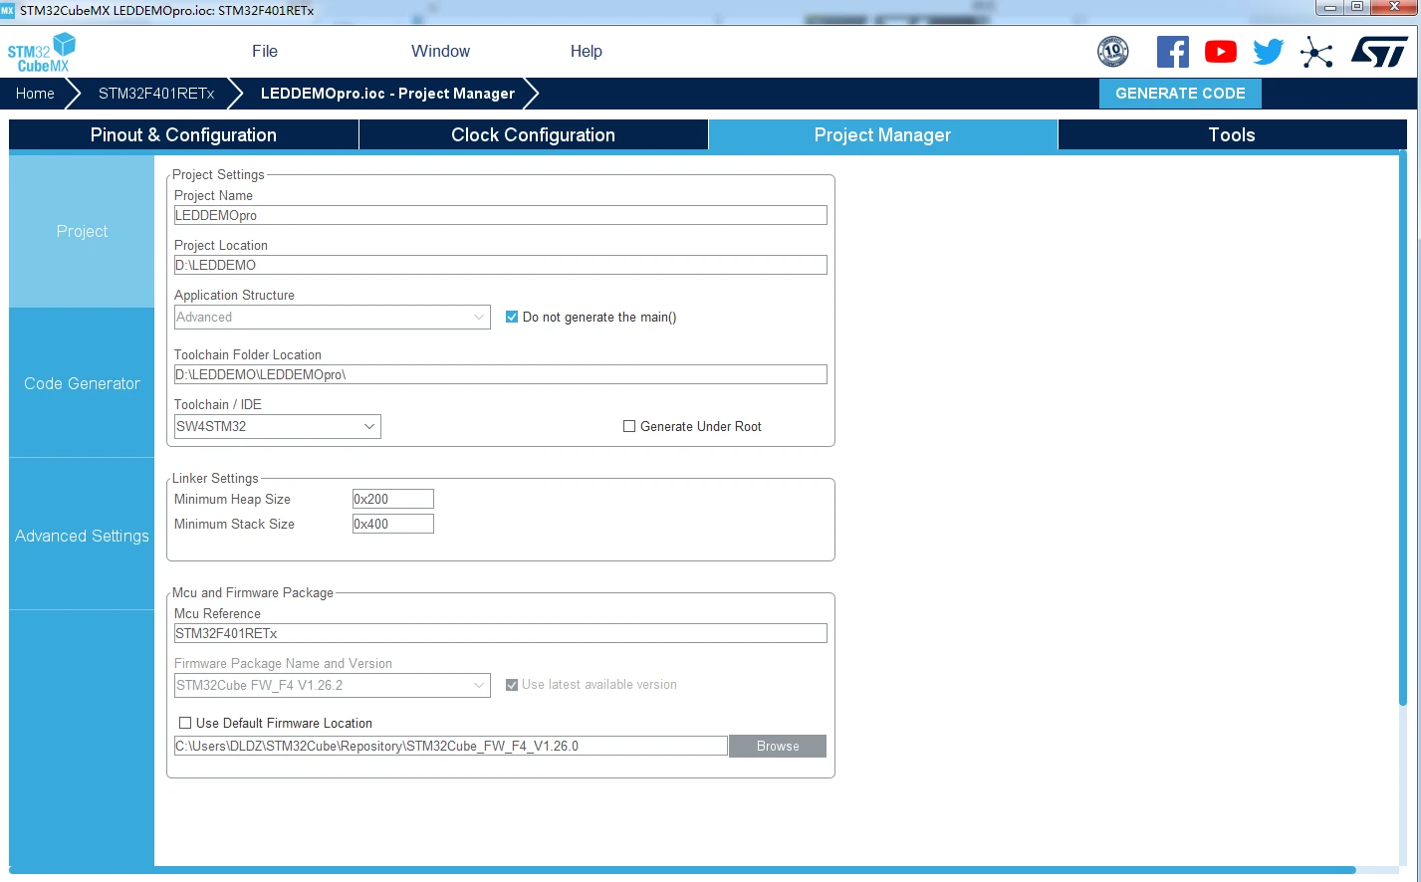The width and height of the screenshot is (1421, 882).
Task: Click the Toolchain Folder Location field
Action: tap(501, 374)
